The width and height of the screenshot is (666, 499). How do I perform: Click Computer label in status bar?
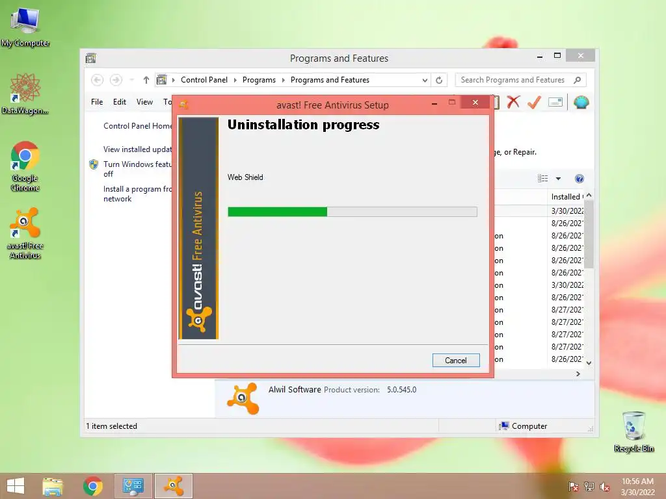click(x=529, y=426)
